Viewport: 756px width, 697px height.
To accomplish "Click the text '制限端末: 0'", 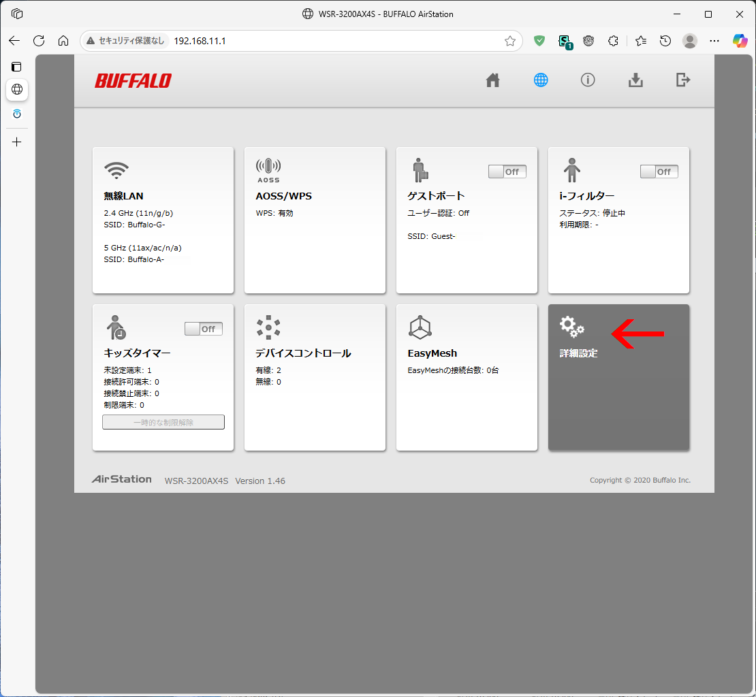I will 124,405.
